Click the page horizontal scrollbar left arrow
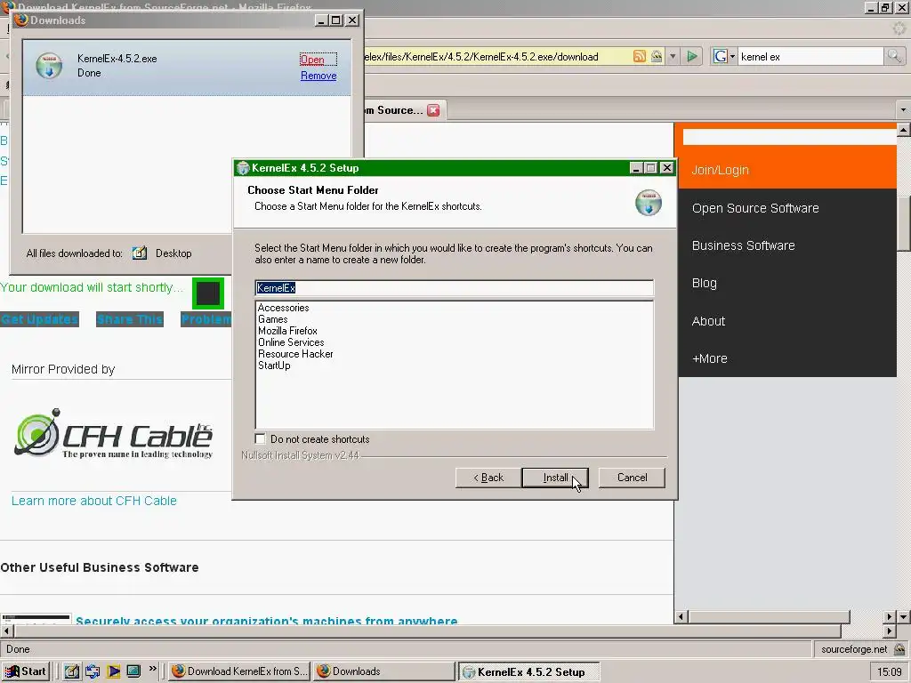 tap(6, 631)
